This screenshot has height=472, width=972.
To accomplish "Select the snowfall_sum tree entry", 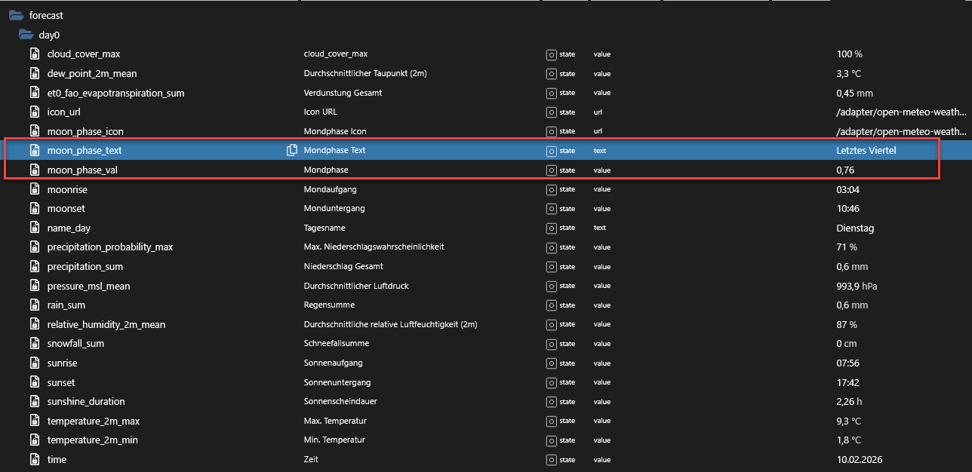I will (75, 344).
